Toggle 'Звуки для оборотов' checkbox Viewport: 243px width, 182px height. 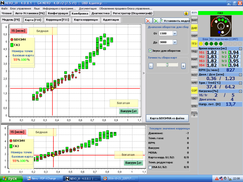tap(150, 51)
